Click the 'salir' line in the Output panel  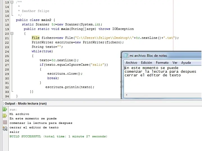coord(14,132)
